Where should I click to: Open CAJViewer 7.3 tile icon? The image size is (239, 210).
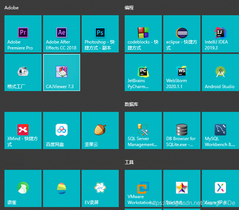pos(62,72)
